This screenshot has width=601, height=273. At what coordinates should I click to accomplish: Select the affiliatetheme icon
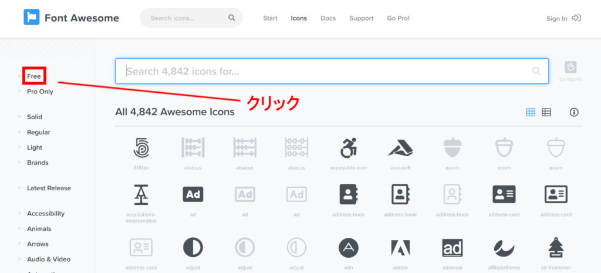(504, 248)
